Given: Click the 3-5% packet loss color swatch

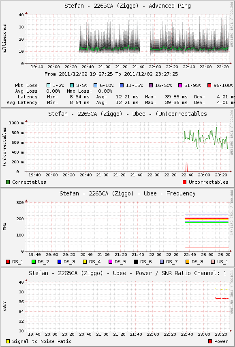Looking at the screenshot, I should (x=72, y=85).
